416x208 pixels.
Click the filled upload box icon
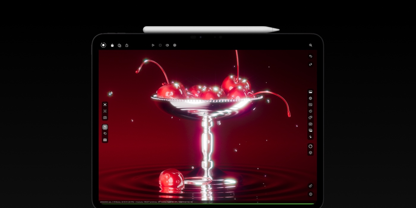[x=112, y=45]
